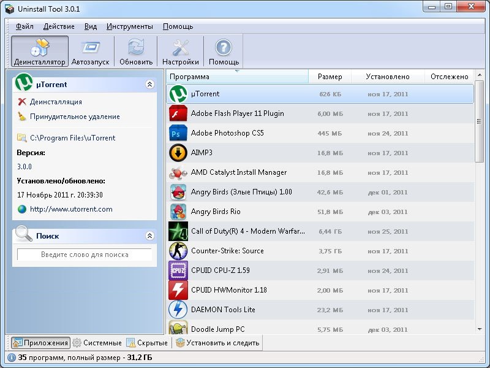
Task: Collapse the Поиск search panel
Action: tap(149, 236)
